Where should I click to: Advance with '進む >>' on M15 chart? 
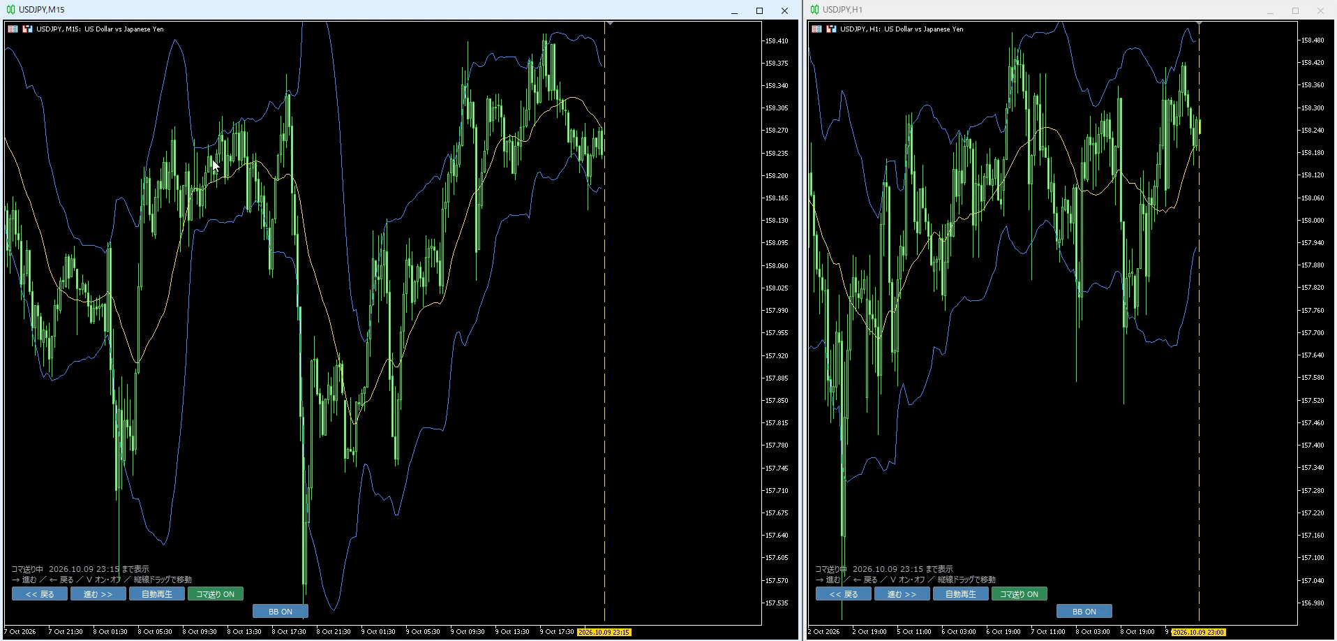pyautogui.click(x=98, y=594)
